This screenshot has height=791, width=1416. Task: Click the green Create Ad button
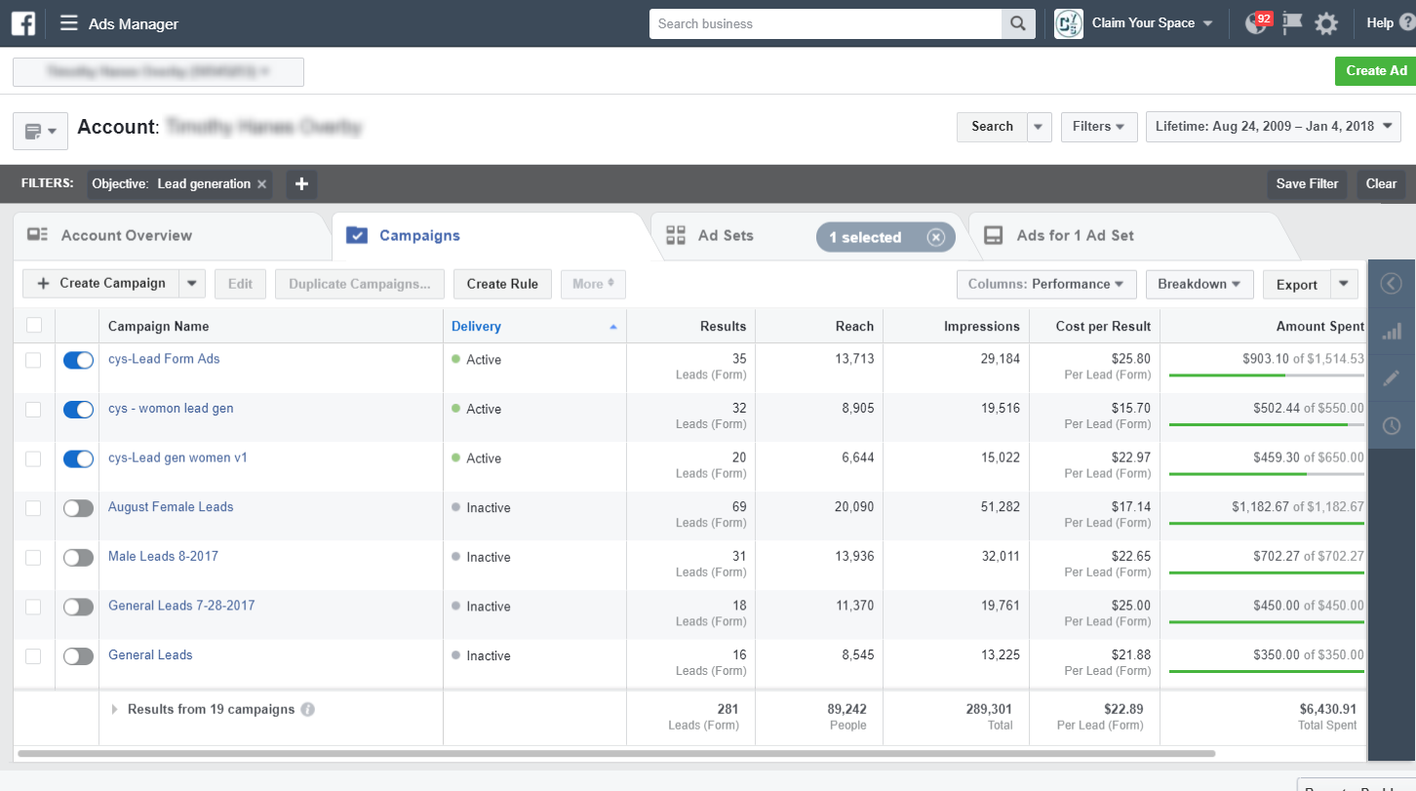point(1376,70)
